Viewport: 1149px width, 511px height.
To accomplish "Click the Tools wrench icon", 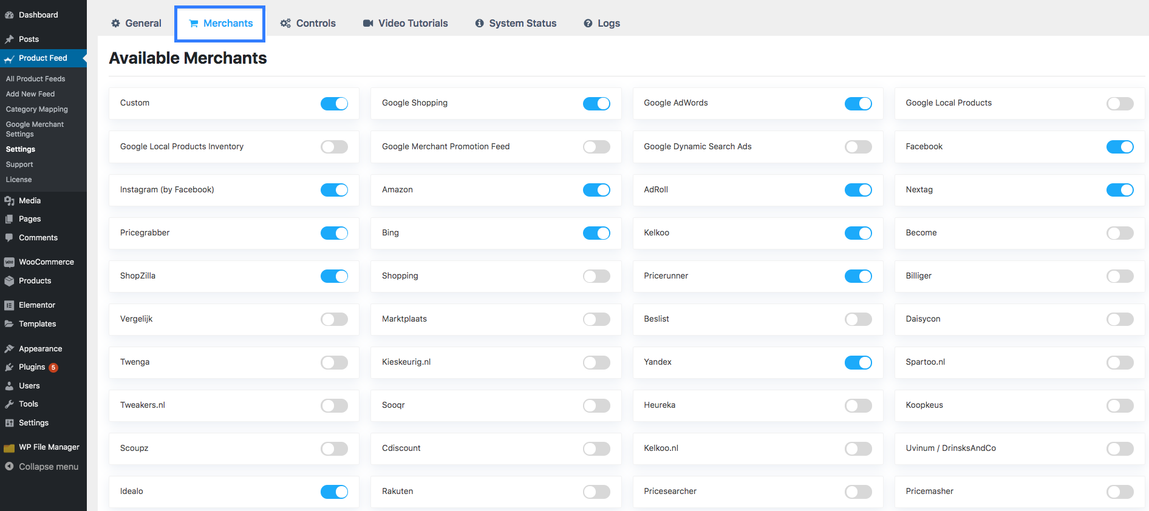I will 9,404.
